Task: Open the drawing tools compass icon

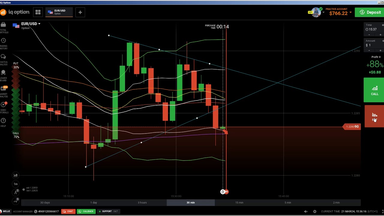Action: click(x=16, y=192)
